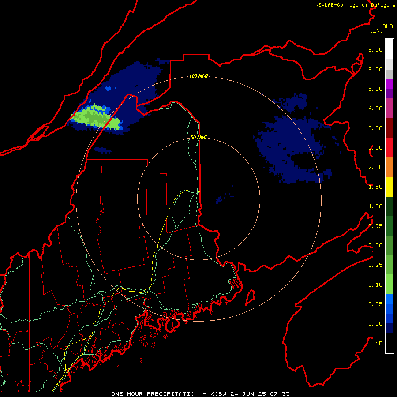Select the 3.00 scale value
The width and height of the screenshot is (397, 397).
(x=375, y=128)
